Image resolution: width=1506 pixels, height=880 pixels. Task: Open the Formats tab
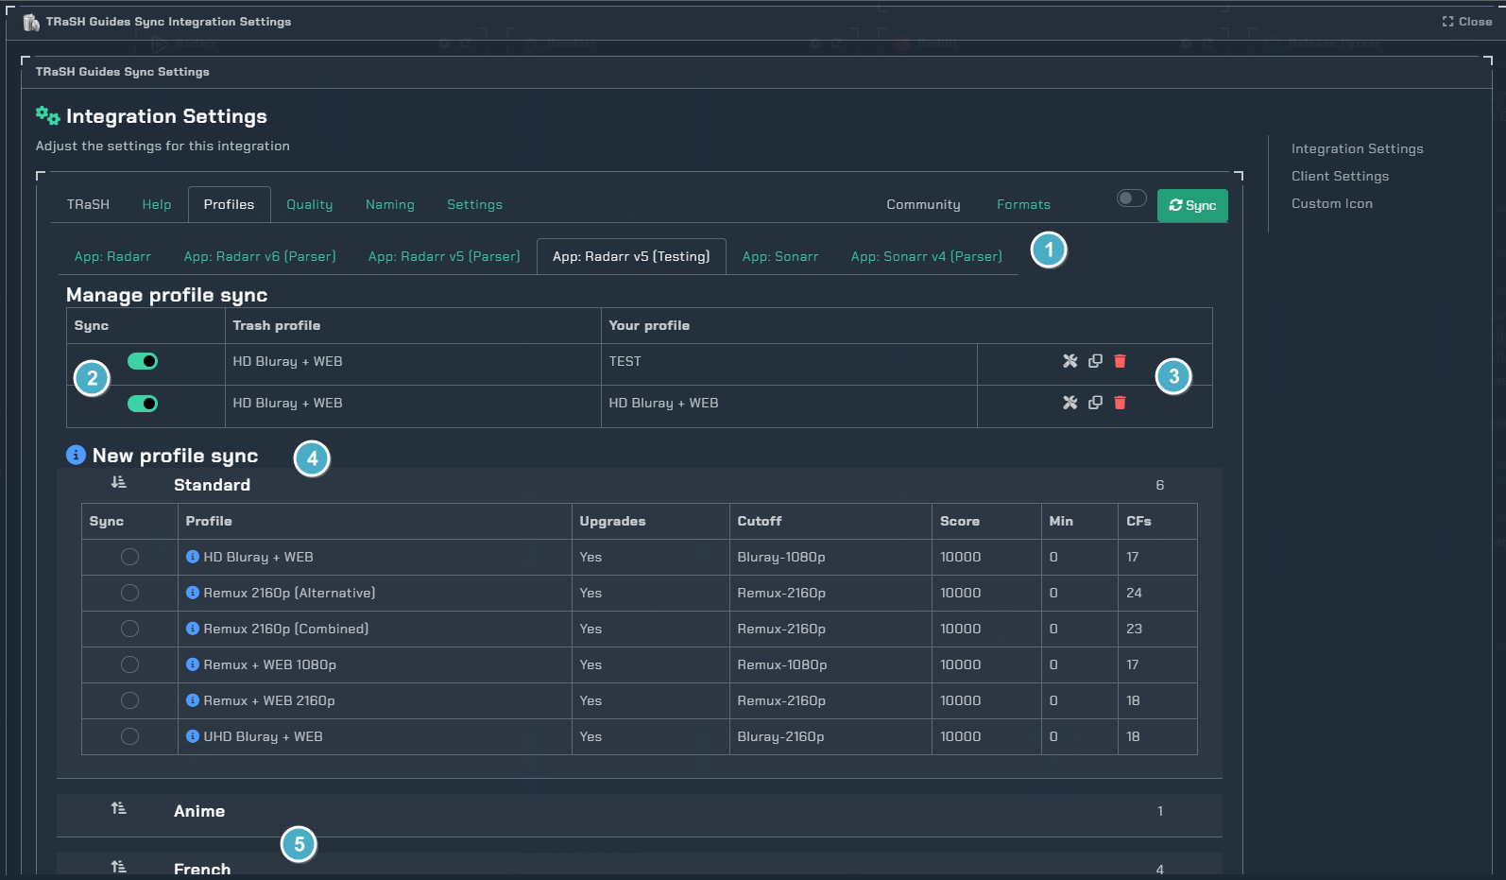pyautogui.click(x=1023, y=205)
